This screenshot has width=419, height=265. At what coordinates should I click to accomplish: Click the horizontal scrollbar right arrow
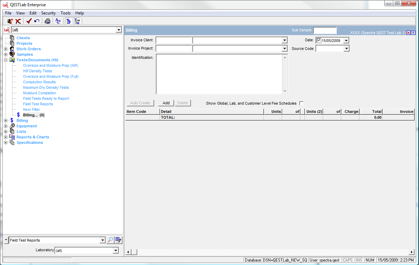(411, 252)
